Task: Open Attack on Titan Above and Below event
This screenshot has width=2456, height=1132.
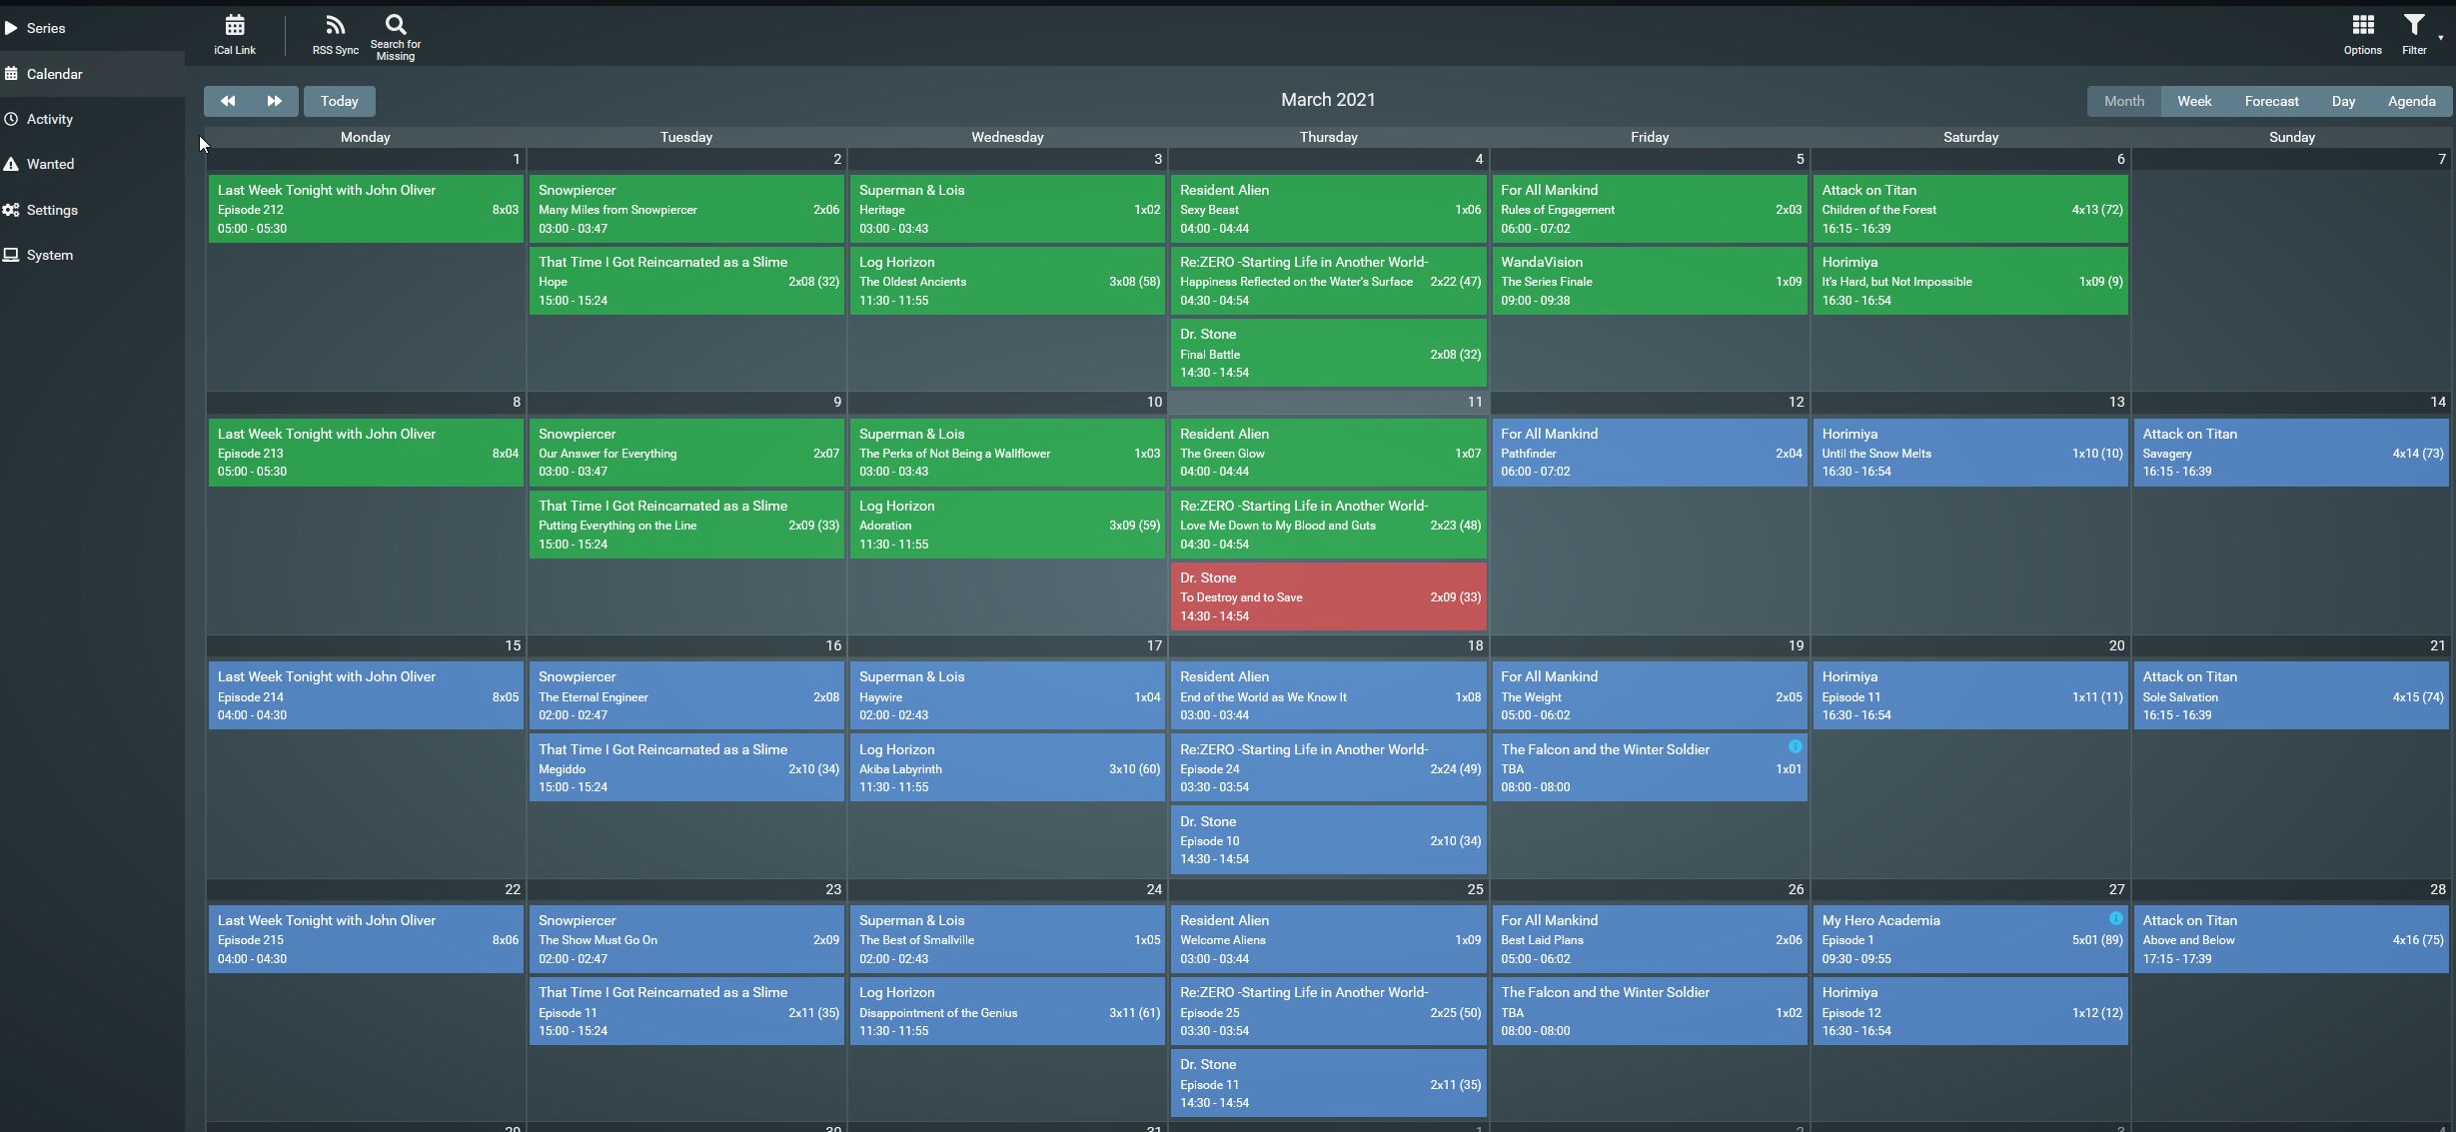Action: [x=2290, y=939]
